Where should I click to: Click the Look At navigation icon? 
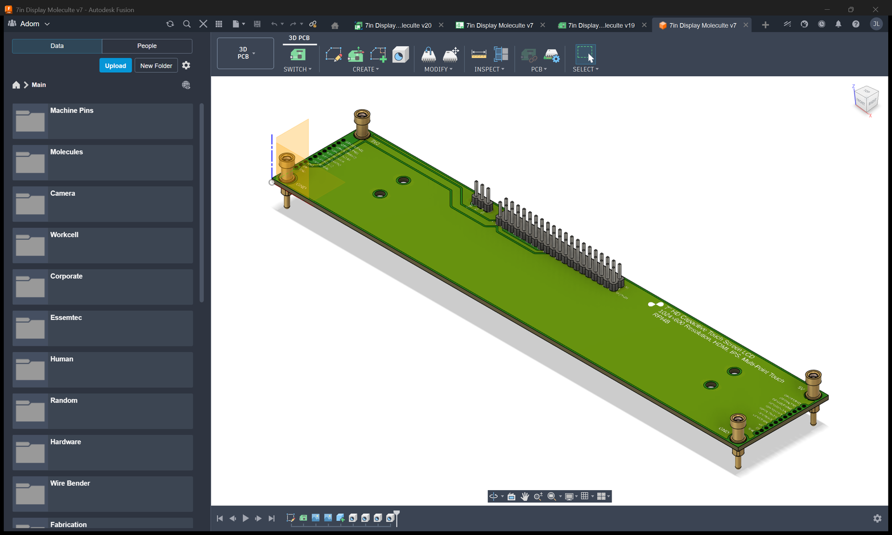click(511, 496)
